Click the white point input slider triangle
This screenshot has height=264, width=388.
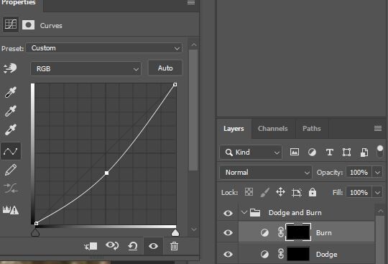point(175,232)
